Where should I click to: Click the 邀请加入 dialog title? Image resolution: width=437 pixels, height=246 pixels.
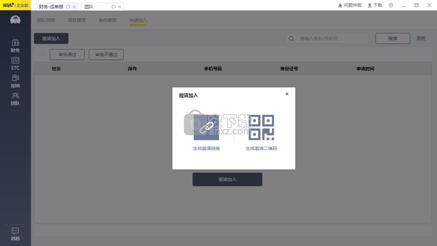pyautogui.click(x=188, y=95)
